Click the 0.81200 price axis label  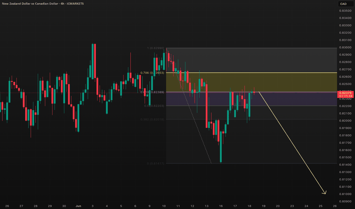[x=345, y=179]
